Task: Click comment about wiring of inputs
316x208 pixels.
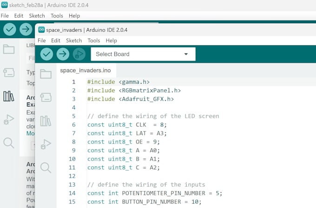Action: (146, 185)
